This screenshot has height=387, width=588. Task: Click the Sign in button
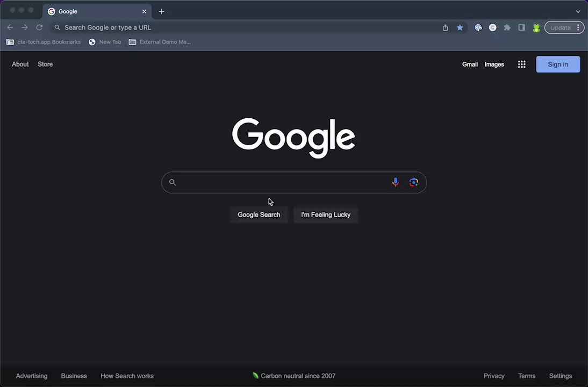(557, 64)
